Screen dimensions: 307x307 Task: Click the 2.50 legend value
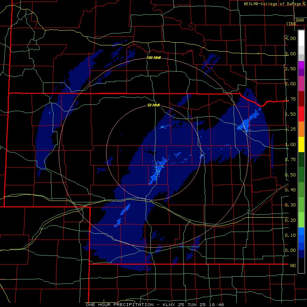290,69
